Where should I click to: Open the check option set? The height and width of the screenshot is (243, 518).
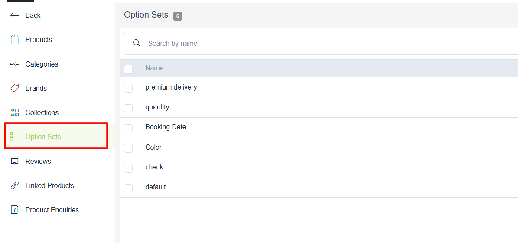click(154, 167)
